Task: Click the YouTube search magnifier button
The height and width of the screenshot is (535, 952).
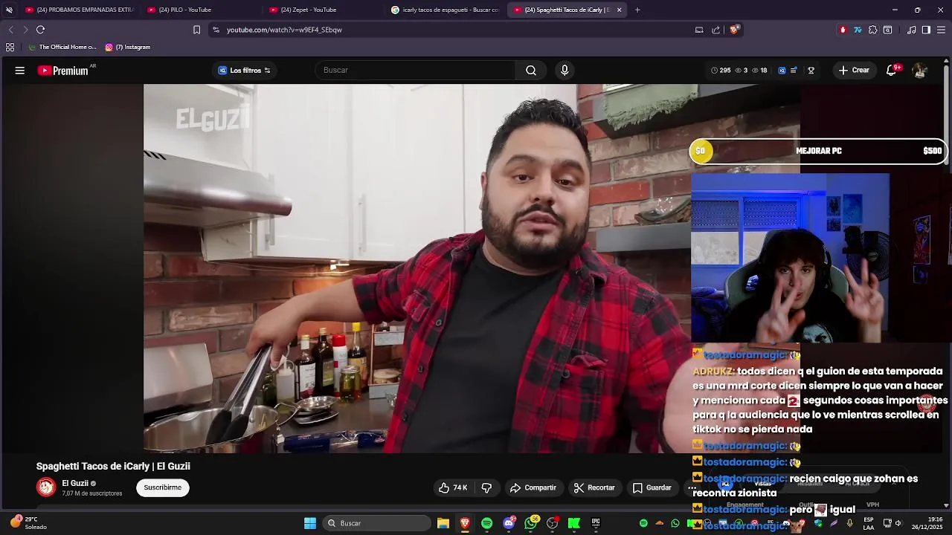Action: point(531,70)
